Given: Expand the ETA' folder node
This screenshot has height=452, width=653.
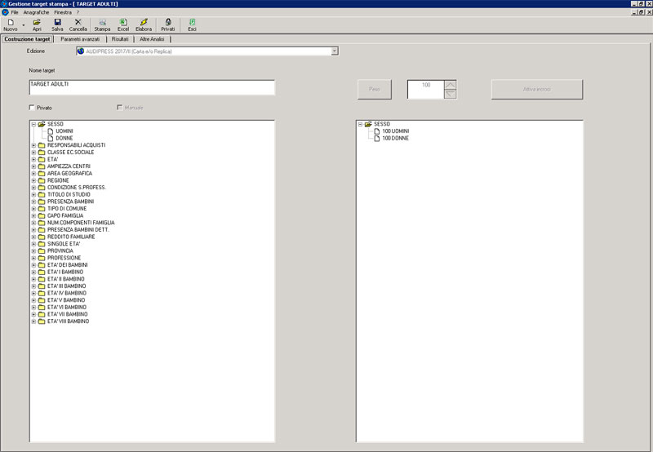Looking at the screenshot, I should point(33,159).
